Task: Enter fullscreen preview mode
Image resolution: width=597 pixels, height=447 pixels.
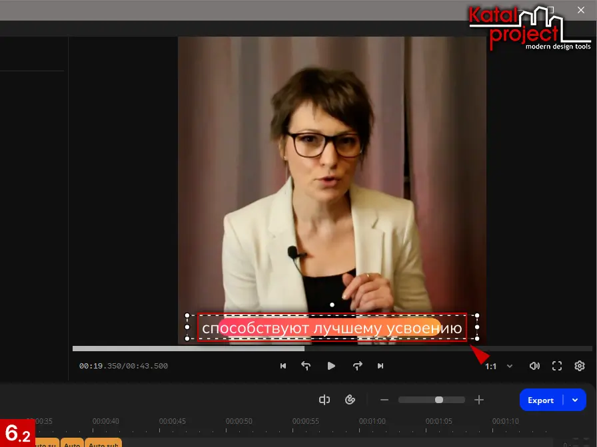Action: click(x=557, y=366)
